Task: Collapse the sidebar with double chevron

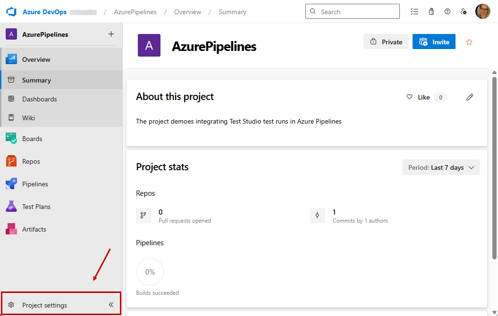Action: (111, 305)
